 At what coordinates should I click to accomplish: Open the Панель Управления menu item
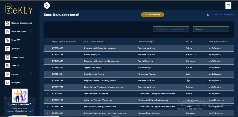click(22, 23)
